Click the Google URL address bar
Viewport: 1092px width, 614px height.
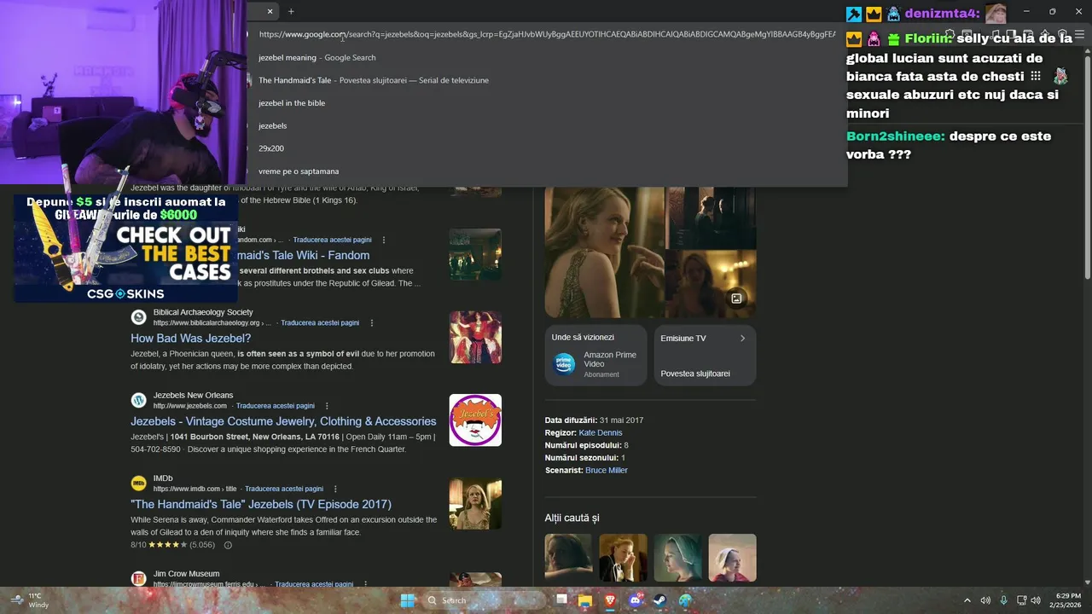coord(547,34)
